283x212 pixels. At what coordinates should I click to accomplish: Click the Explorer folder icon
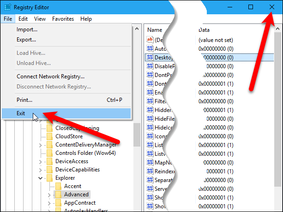point(50,178)
